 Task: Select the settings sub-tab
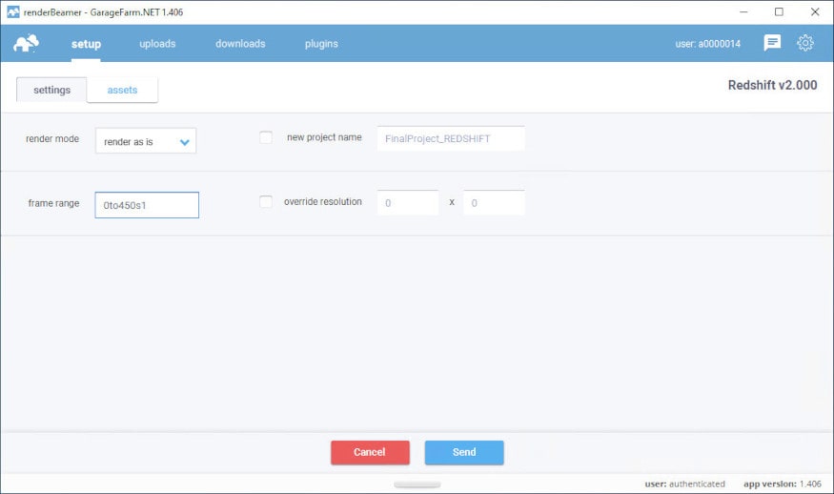pos(51,90)
